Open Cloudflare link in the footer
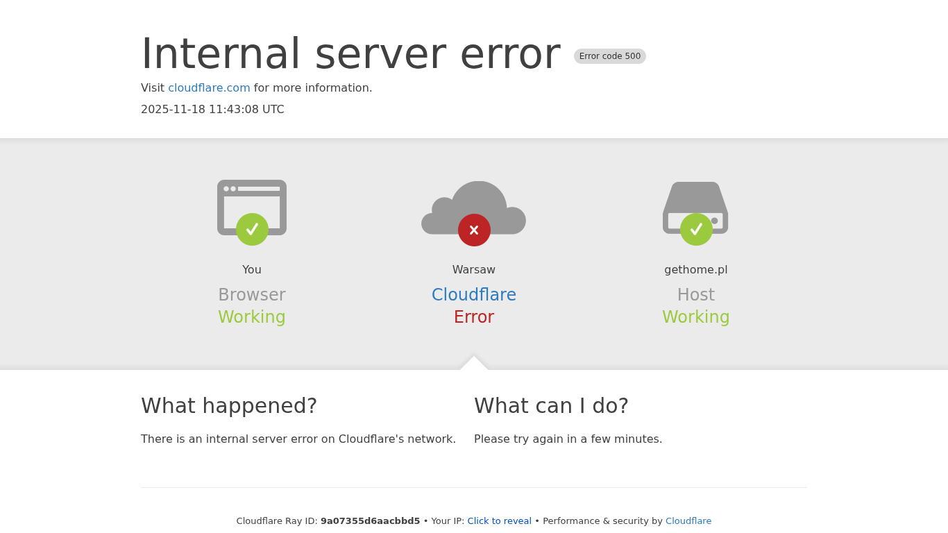The height and width of the screenshot is (533, 948). 688,521
